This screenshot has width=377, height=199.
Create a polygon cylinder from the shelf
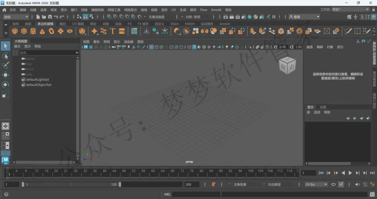(33, 31)
